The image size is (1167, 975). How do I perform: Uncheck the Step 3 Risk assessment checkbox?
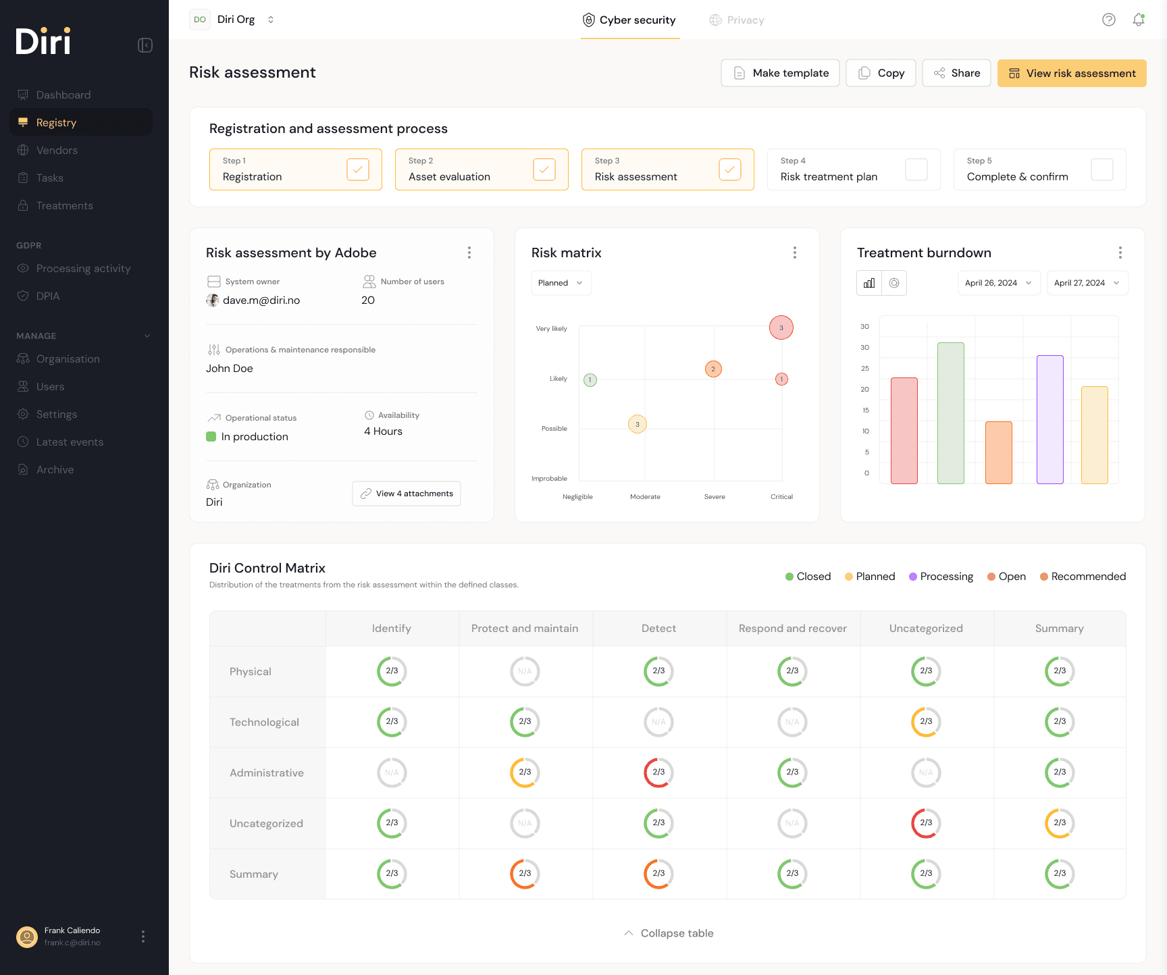(729, 169)
